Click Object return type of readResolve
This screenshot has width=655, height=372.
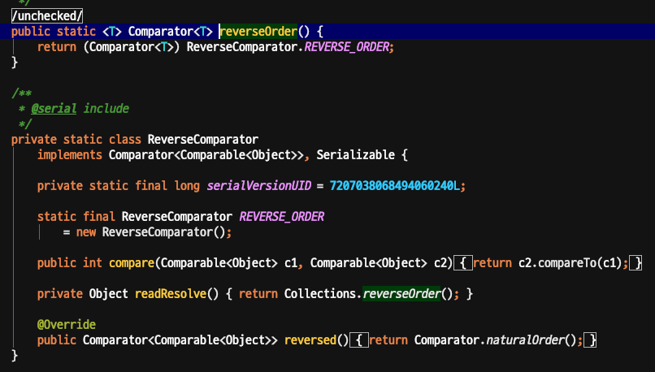point(109,294)
